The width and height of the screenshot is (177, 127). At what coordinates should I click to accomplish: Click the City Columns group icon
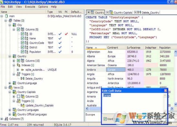[23, 30]
